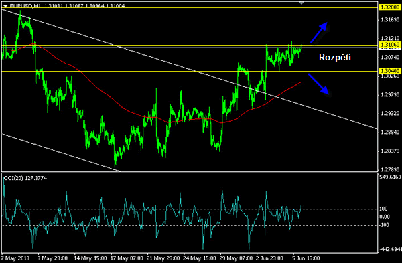
Task: Click the 29 May 07:00 time label
Action: point(236,258)
